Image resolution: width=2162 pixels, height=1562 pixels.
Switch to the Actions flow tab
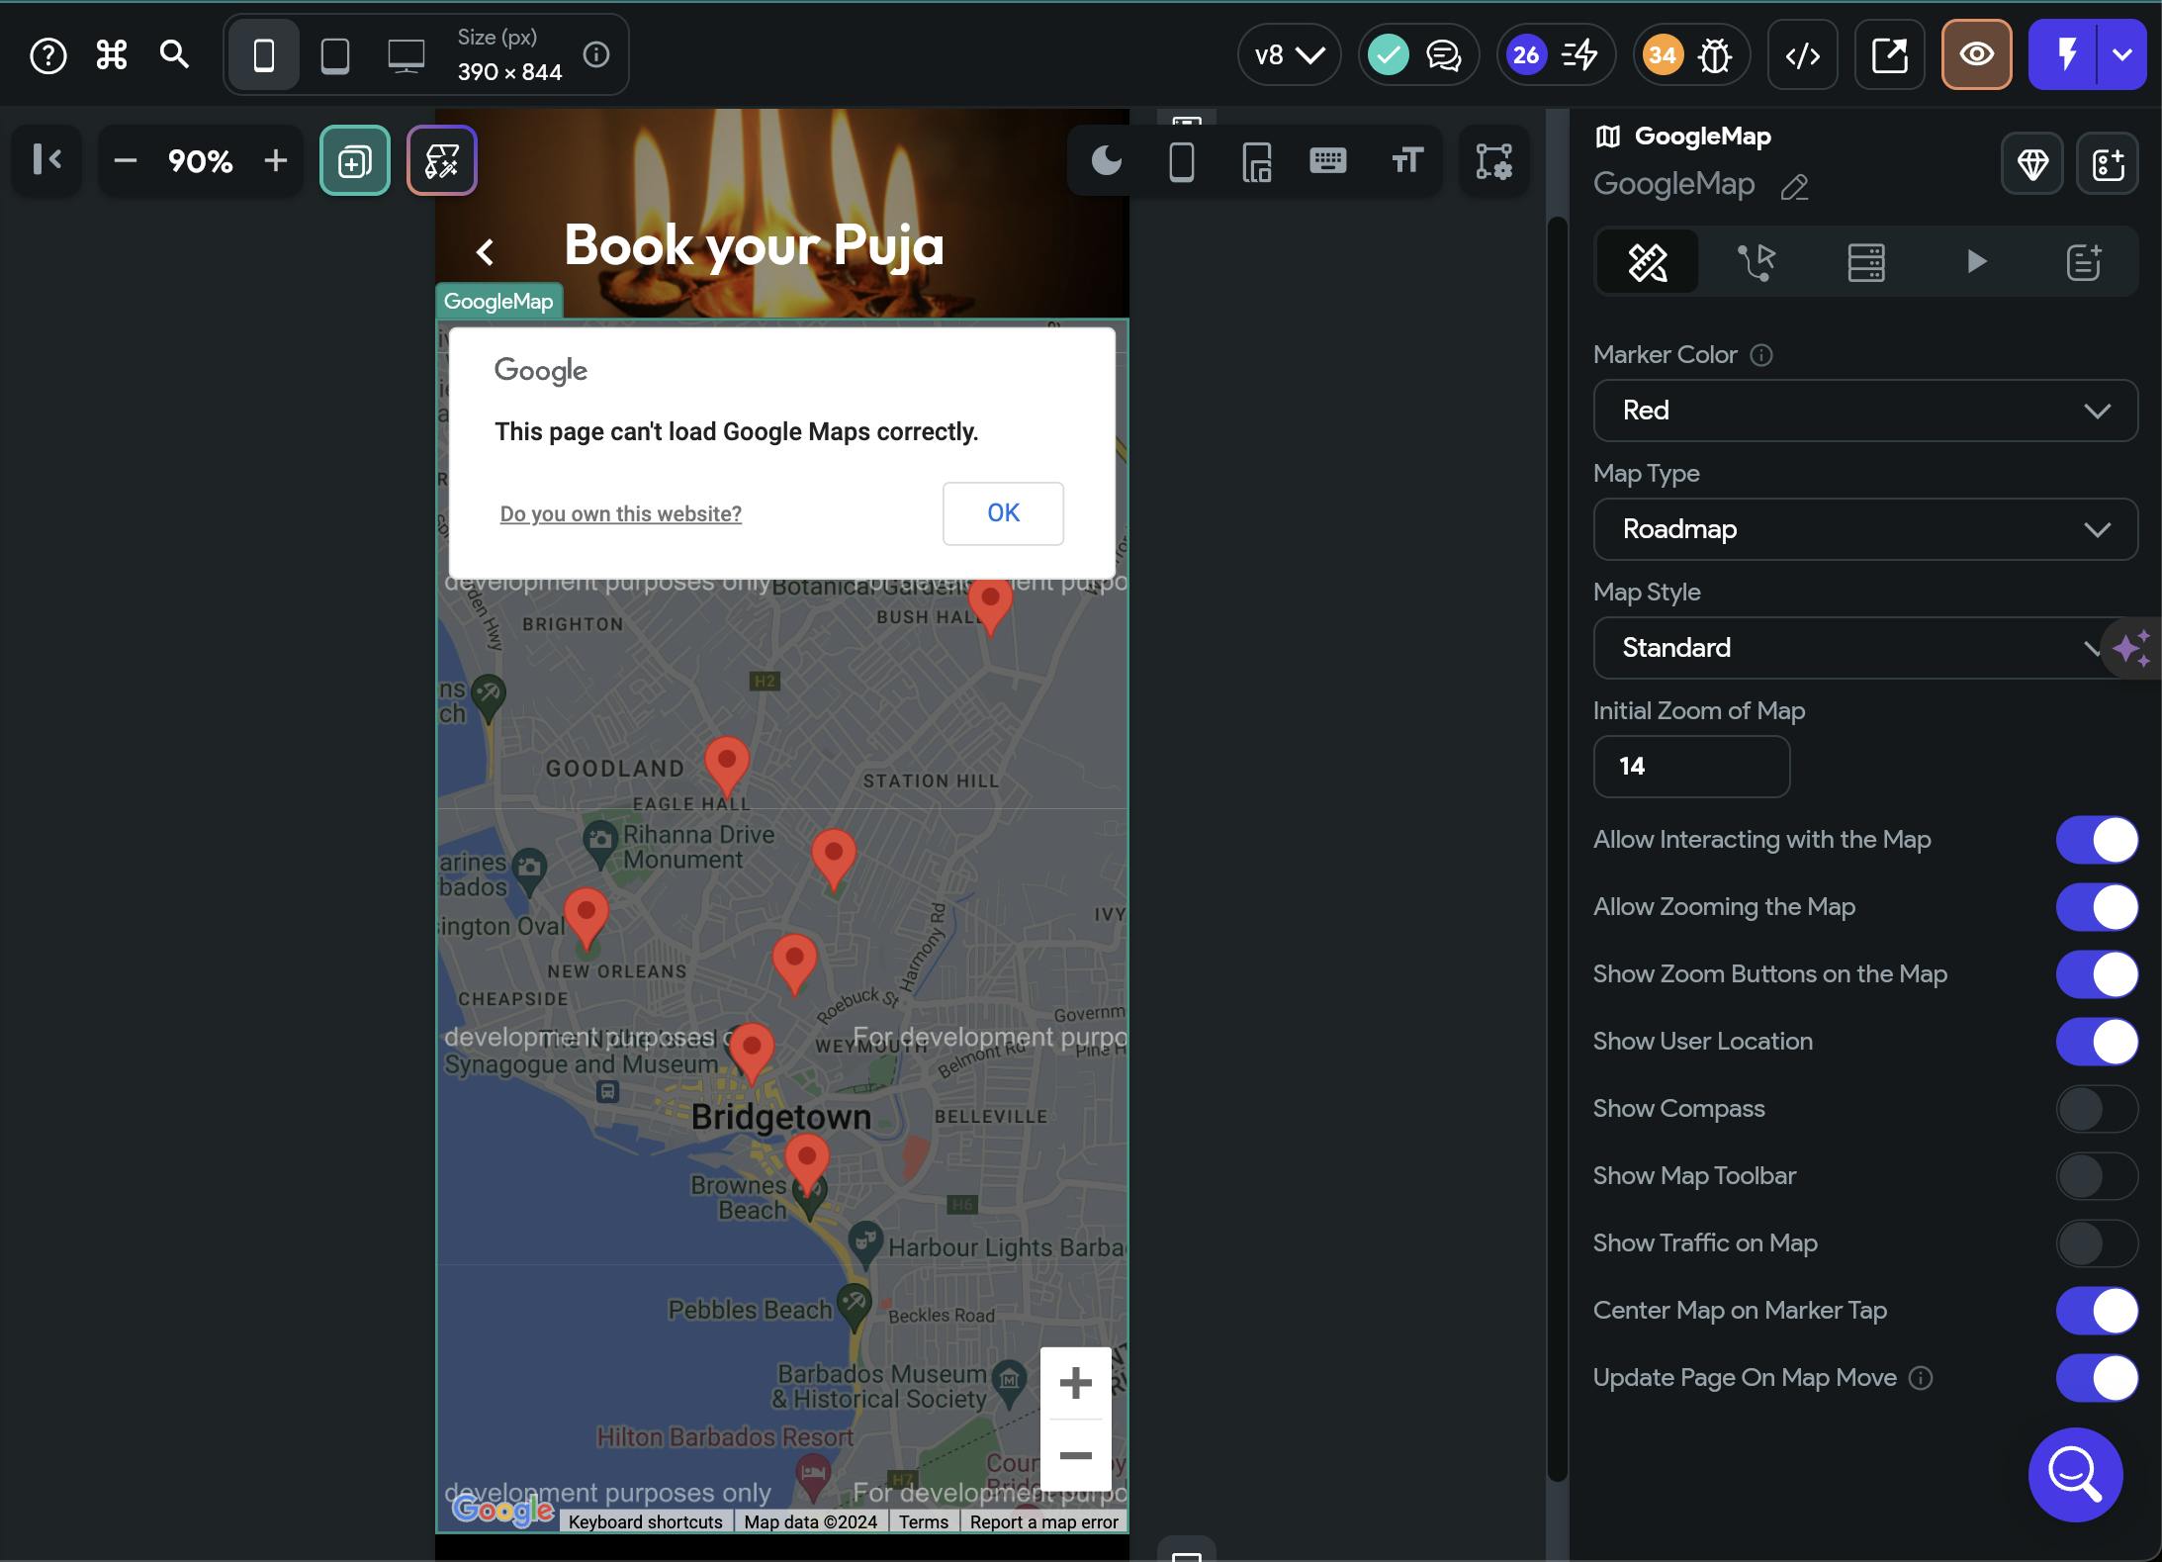1757,262
